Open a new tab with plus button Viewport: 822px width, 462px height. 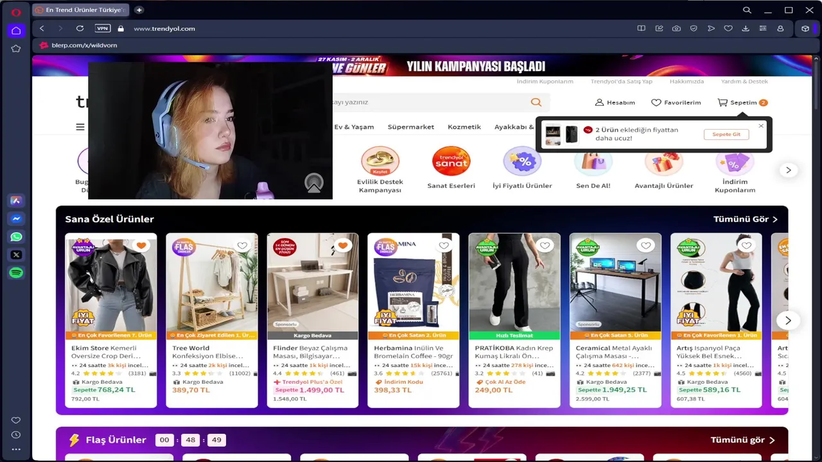point(139,10)
